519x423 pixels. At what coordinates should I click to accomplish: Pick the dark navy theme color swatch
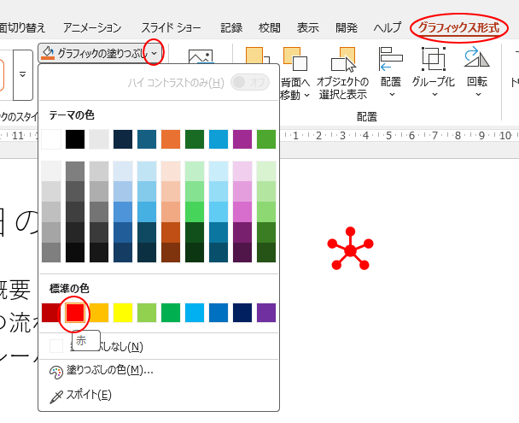(x=123, y=139)
